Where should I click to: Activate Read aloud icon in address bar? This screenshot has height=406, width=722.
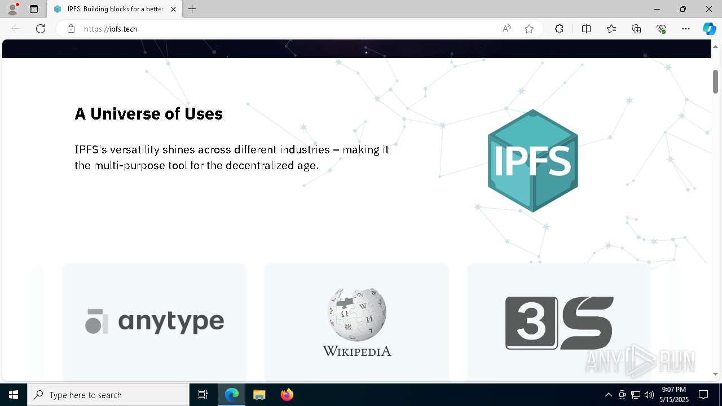[x=507, y=29]
